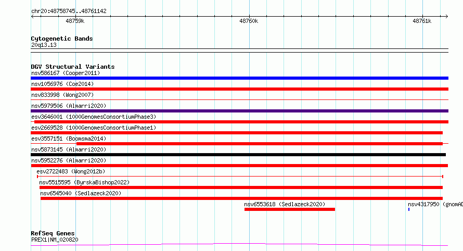Click the chr20:48758745..48761142 coordinate label
The image size is (463, 251).
[x=69, y=11]
